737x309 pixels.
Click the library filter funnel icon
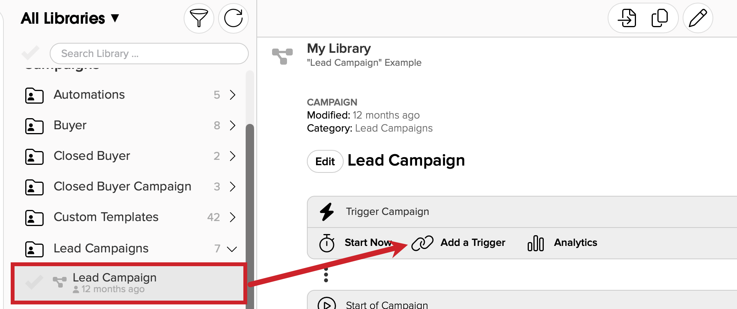point(199,18)
